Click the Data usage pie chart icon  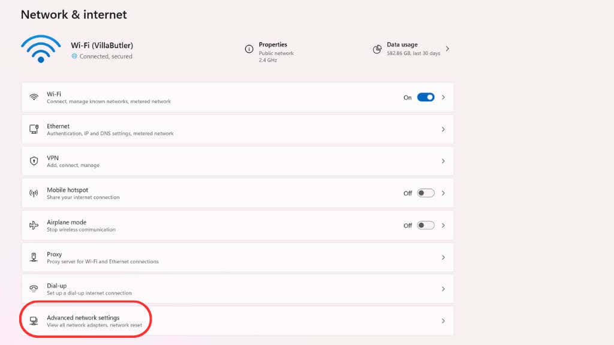[x=377, y=49]
